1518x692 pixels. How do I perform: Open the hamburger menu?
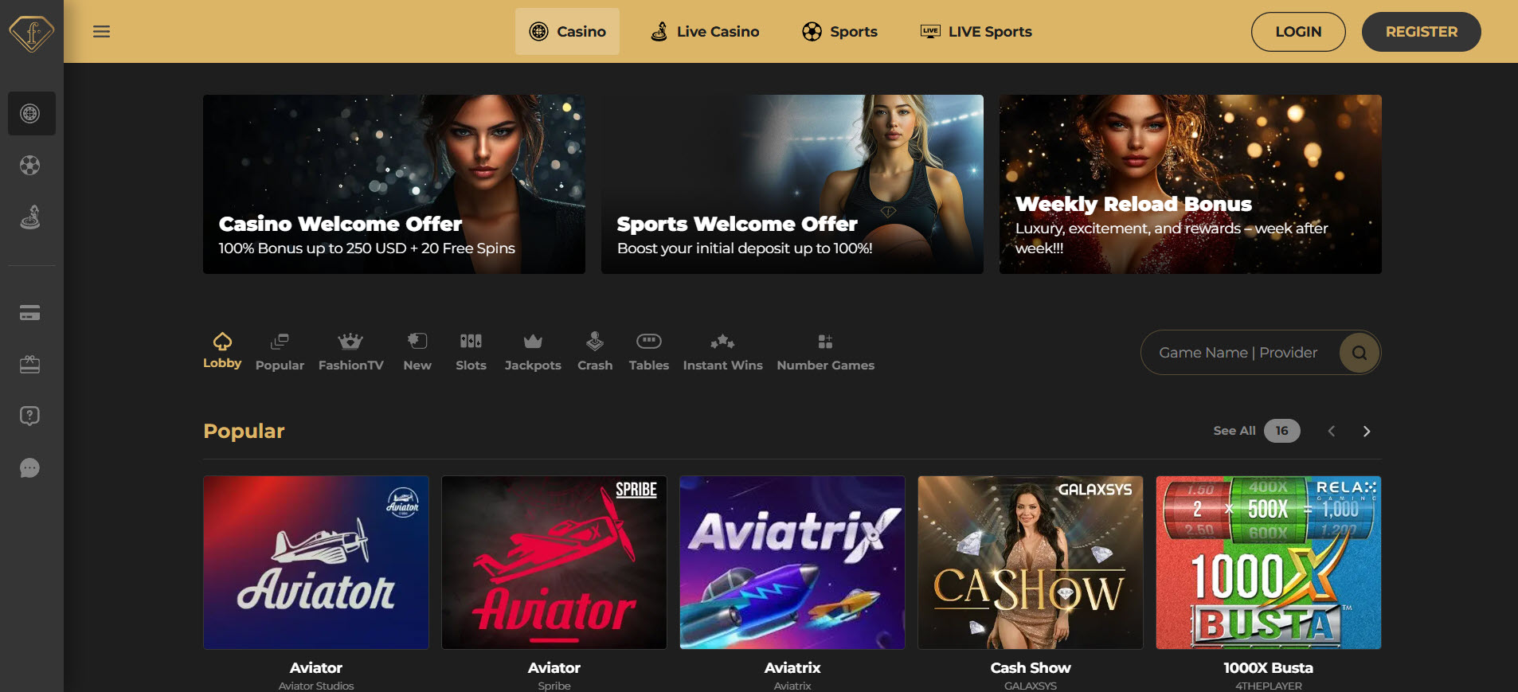pos(101,32)
